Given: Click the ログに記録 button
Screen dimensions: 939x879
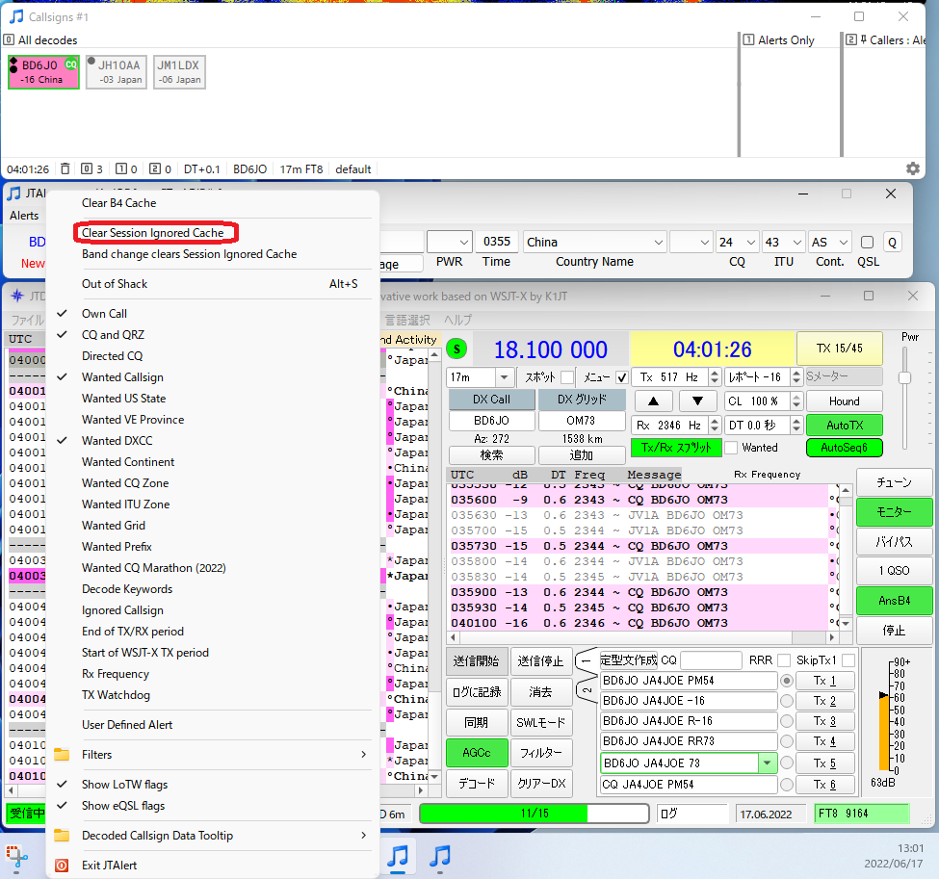Looking at the screenshot, I should 477,691.
